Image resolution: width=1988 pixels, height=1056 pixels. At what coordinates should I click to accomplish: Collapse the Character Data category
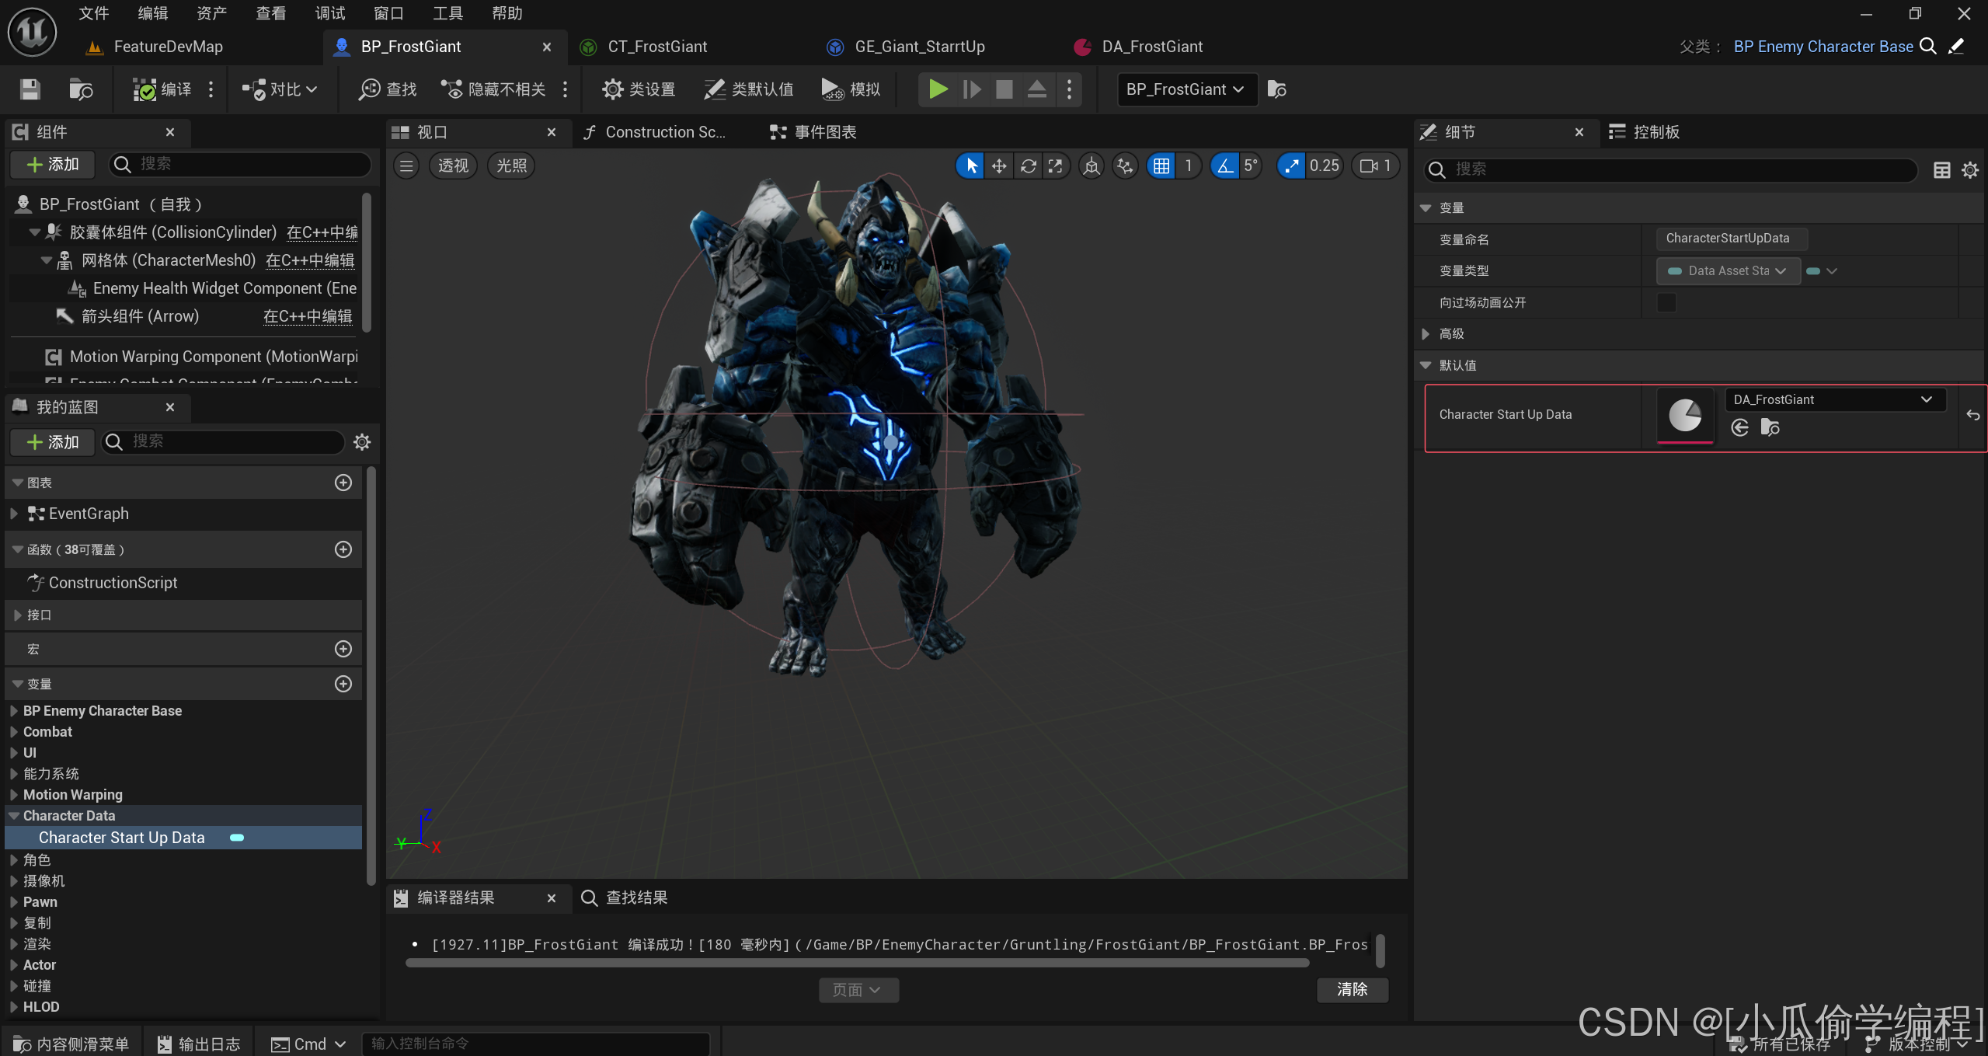pyautogui.click(x=14, y=816)
